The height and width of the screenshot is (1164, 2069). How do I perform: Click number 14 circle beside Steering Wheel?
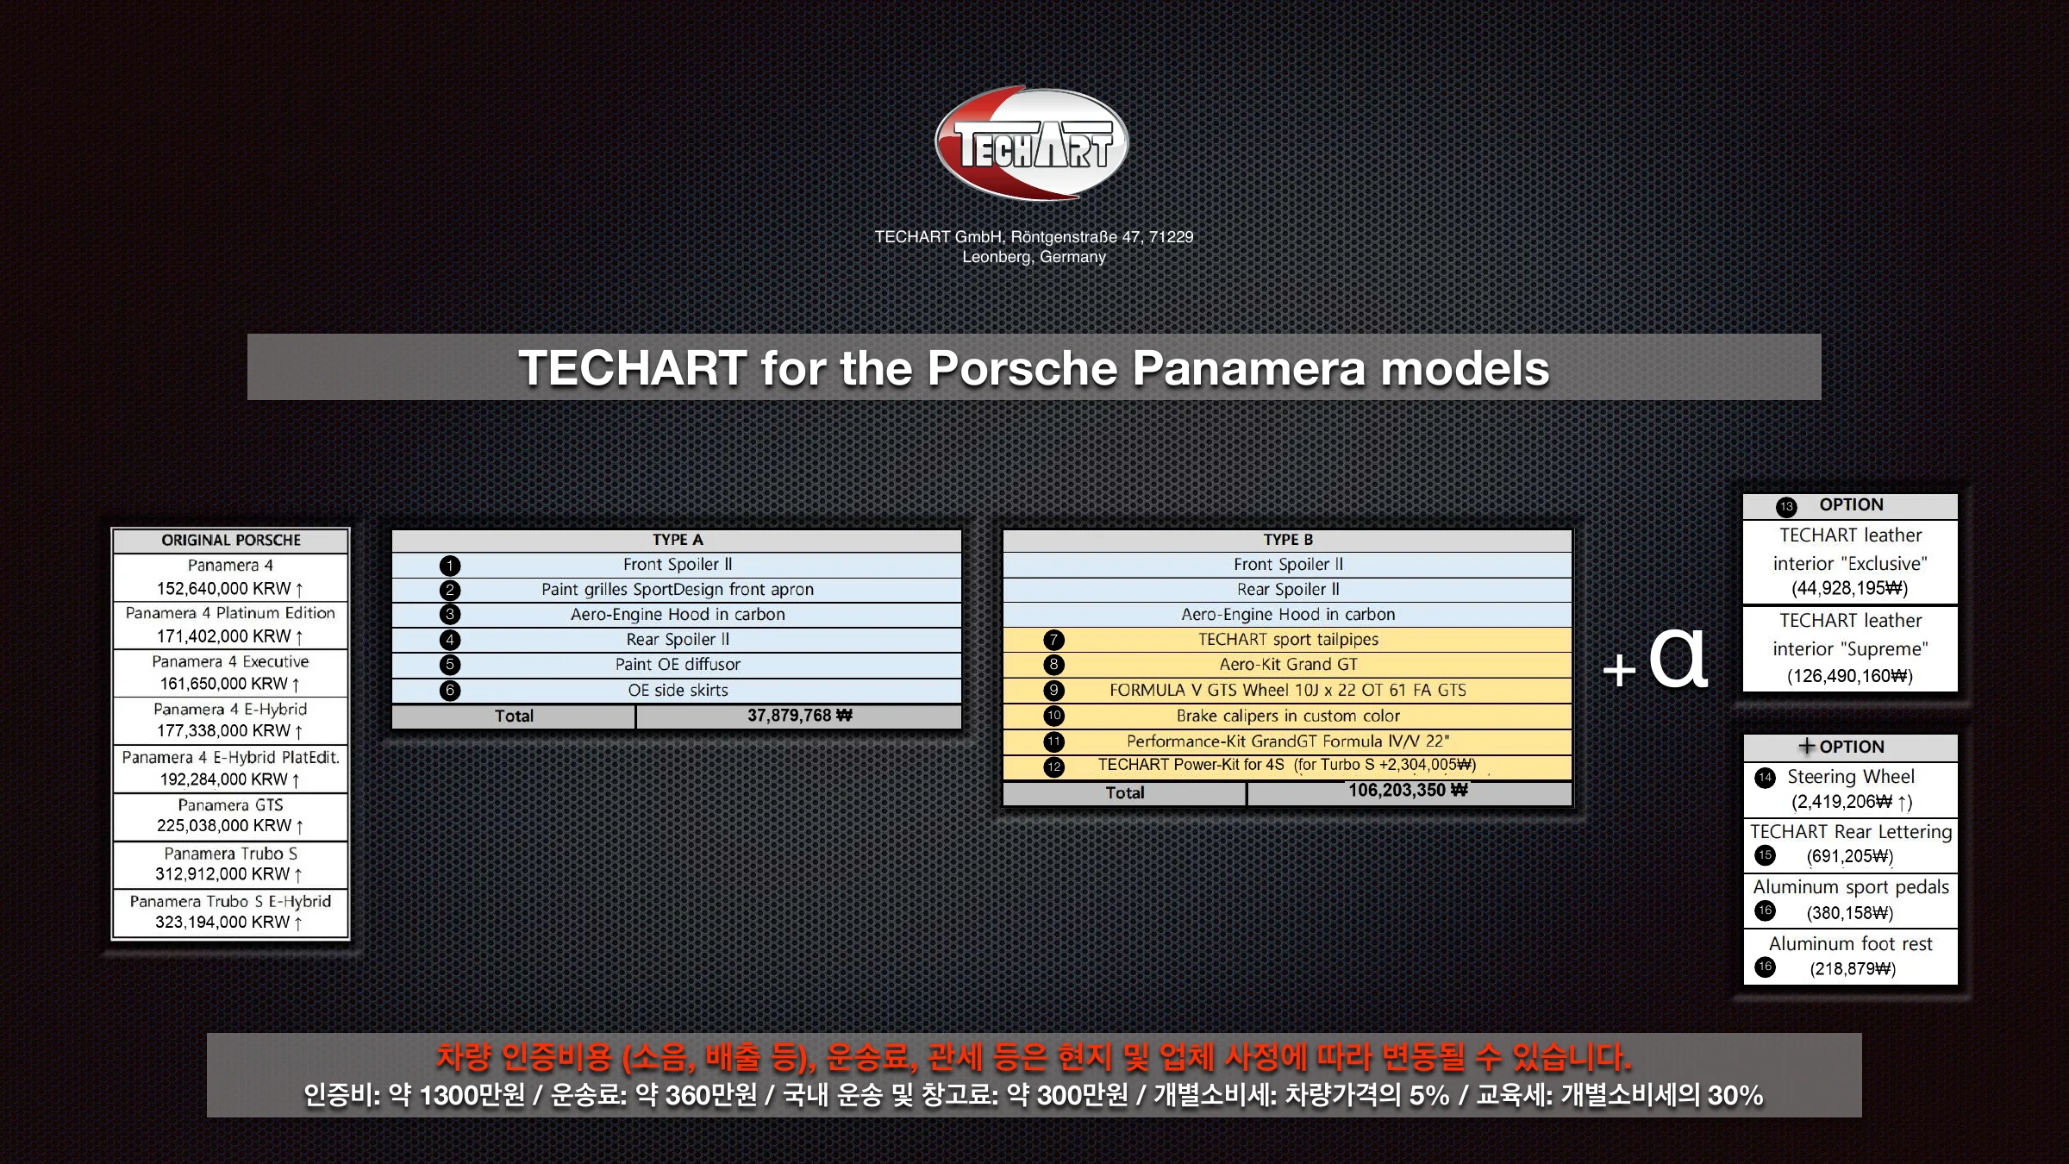pyautogui.click(x=1765, y=778)
